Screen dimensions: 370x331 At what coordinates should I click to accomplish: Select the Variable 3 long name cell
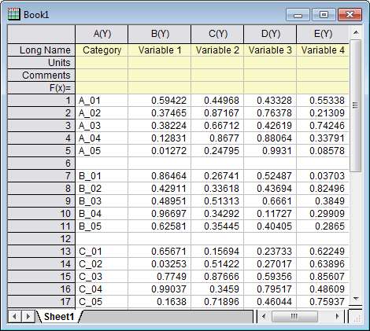pos(270,50)
